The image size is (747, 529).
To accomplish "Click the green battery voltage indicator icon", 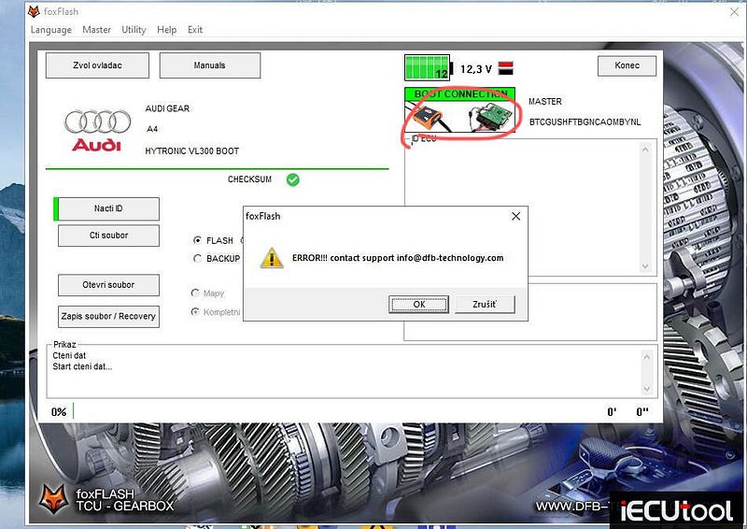I will point(428,67).
